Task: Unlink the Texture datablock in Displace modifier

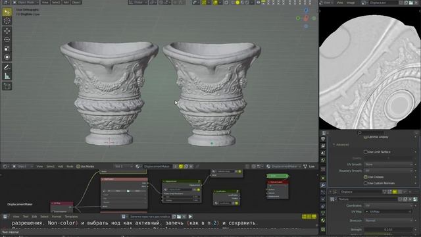Action: 410,199
